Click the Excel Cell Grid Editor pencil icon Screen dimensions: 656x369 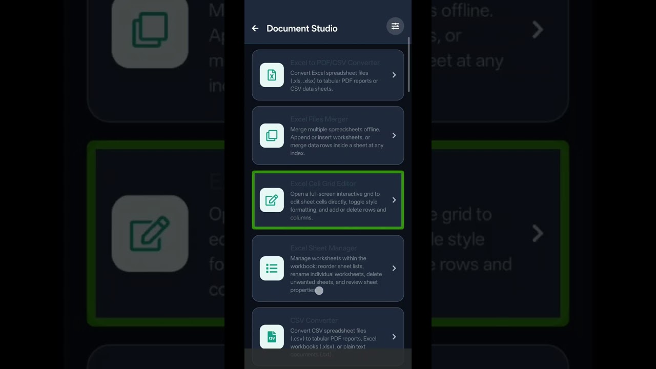(x=272, y=200)
